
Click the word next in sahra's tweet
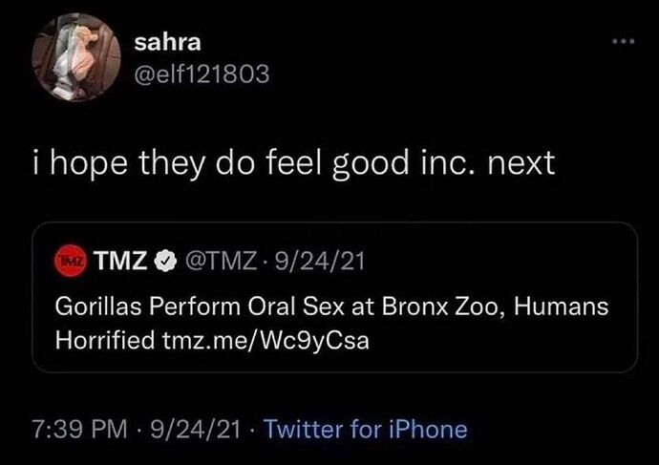pyautogui.click(x=520, y=162)
